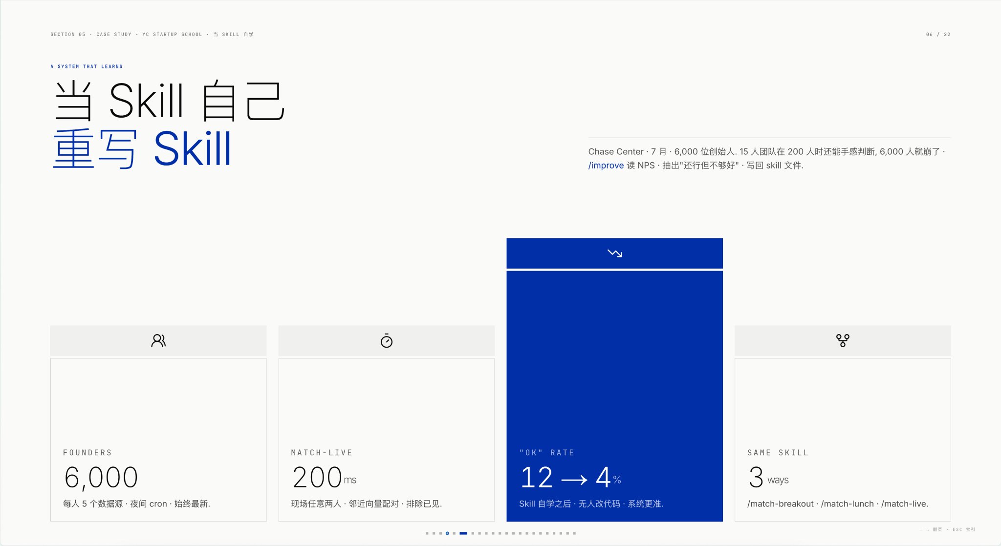Viewport: 1001px width, 546px height.
Task: Click the active blue bar page indicator
Action: pyautogui.click(x=463, y=533)
